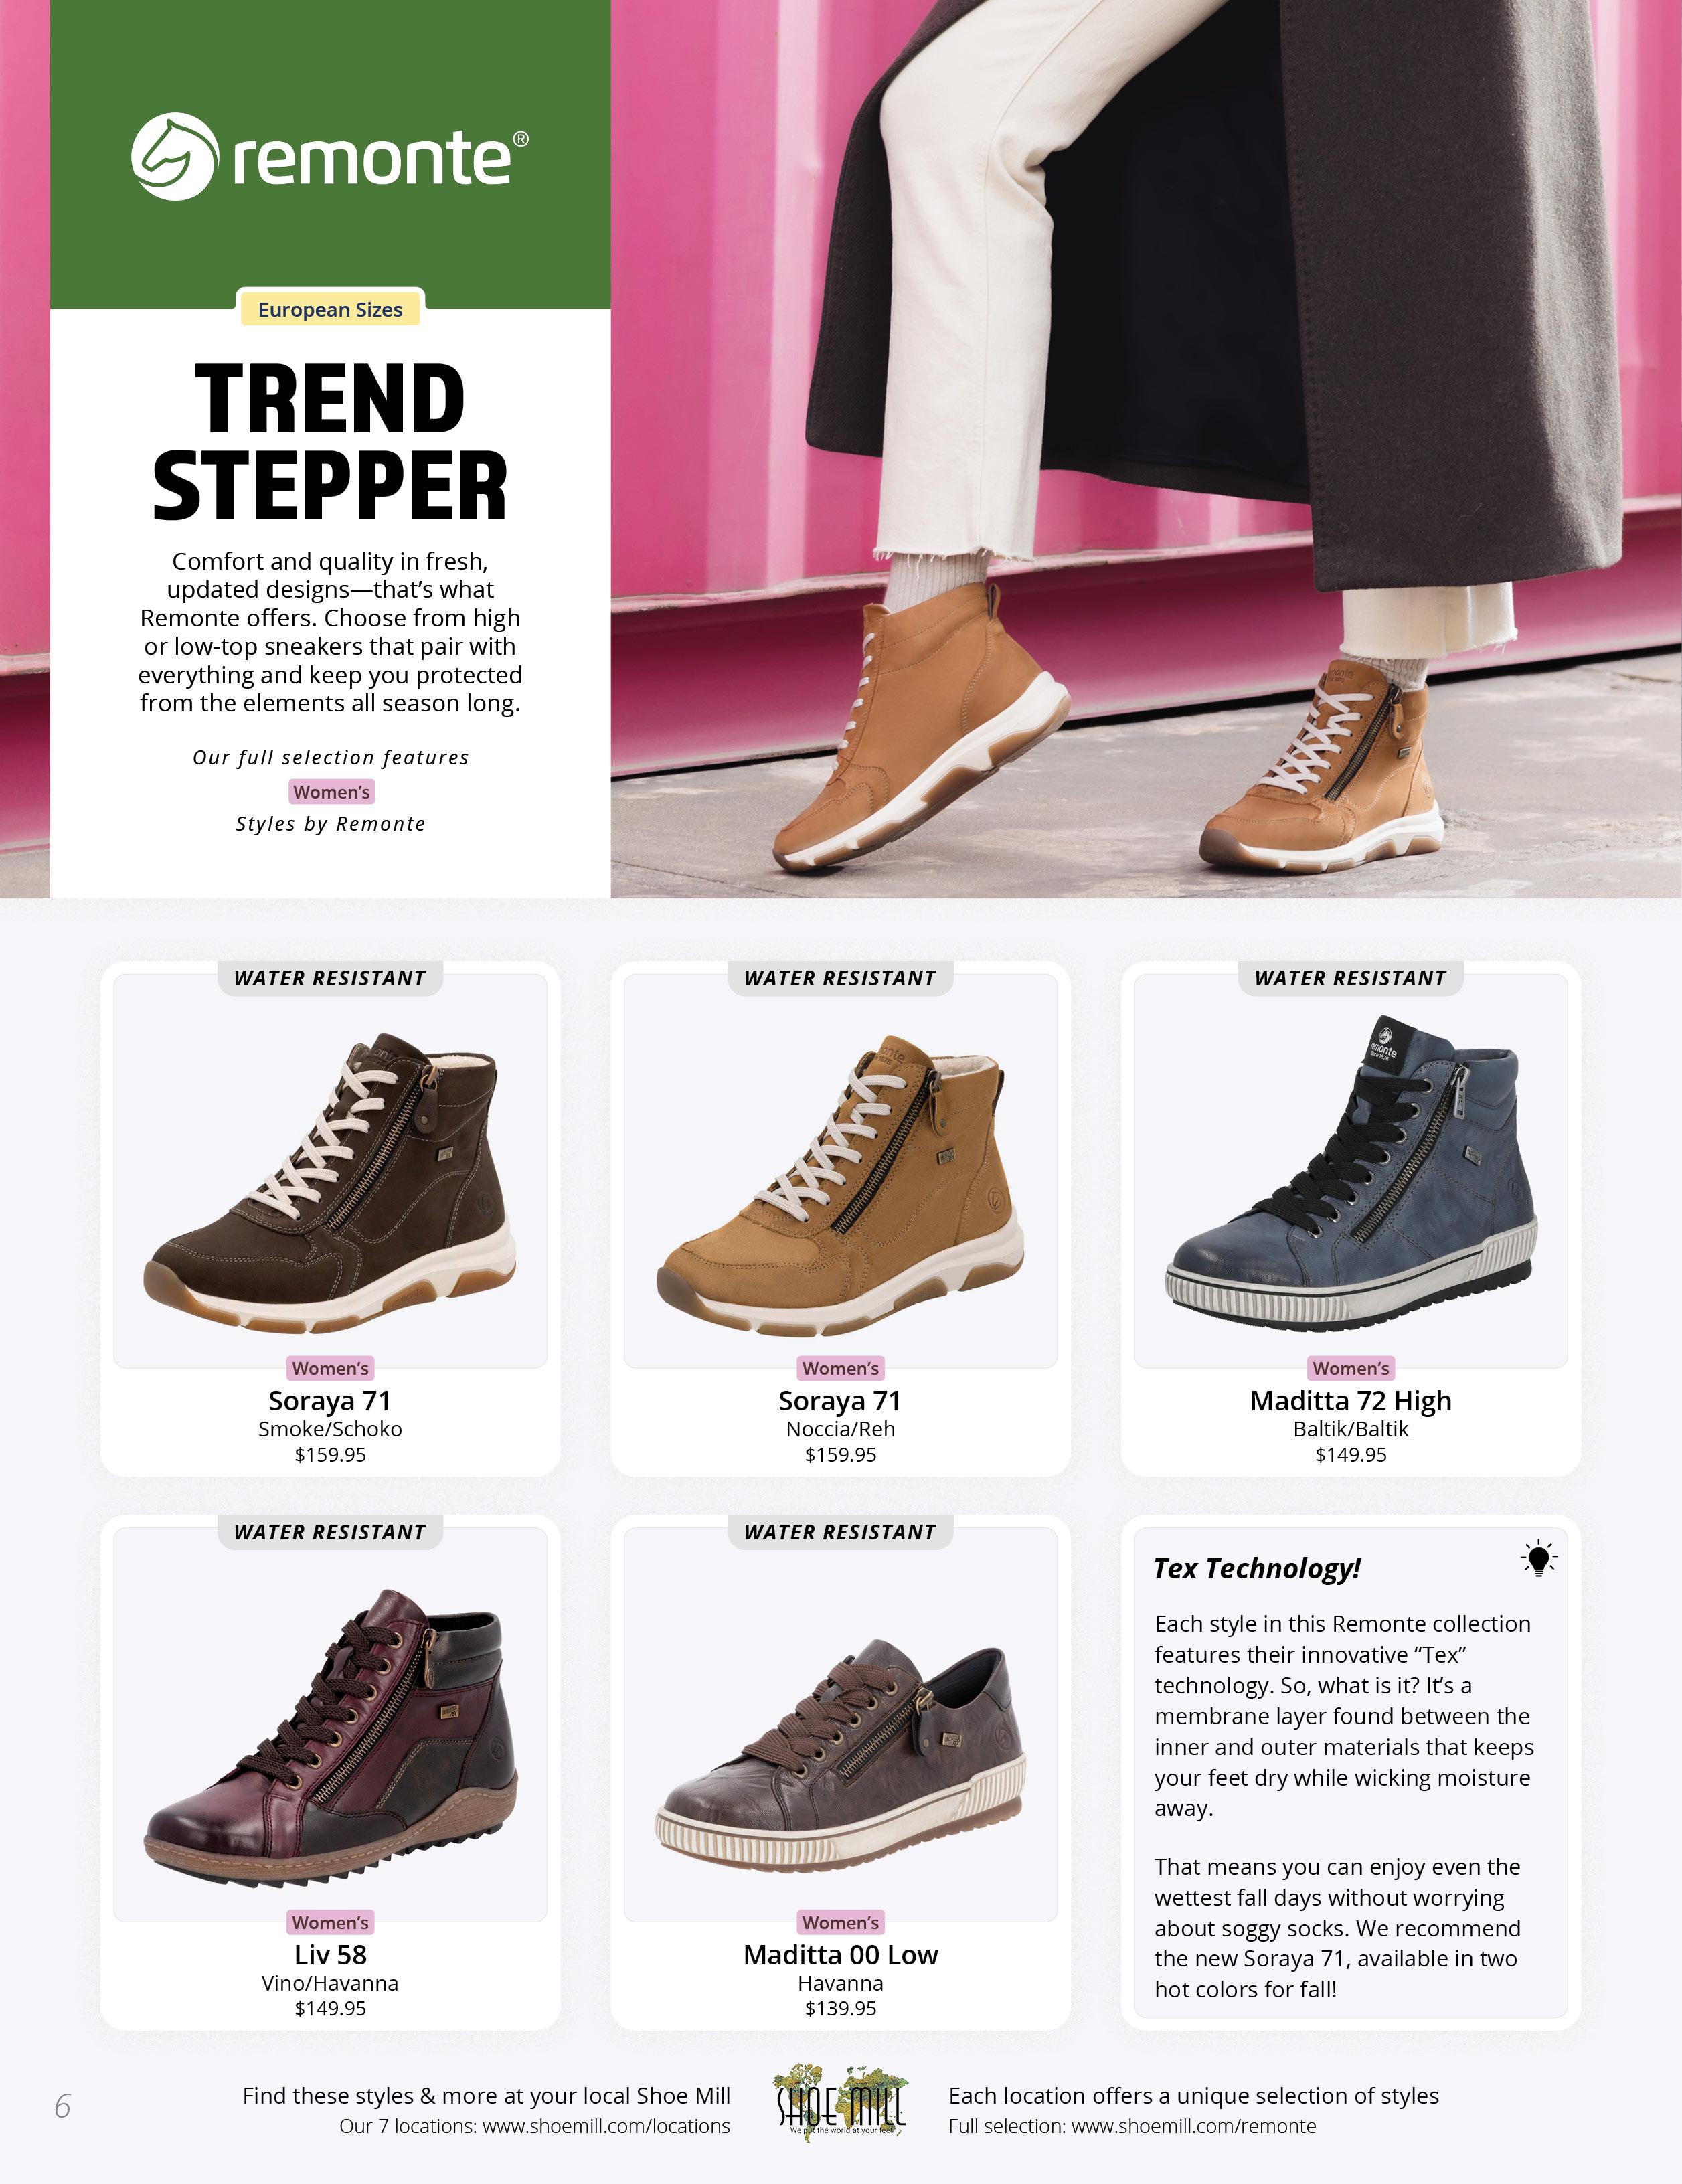1682x2184 pixels.
Task: Select the Women's tag above Maditta 00 Low
Action: pyautogui.click(x=841, y=1922)
